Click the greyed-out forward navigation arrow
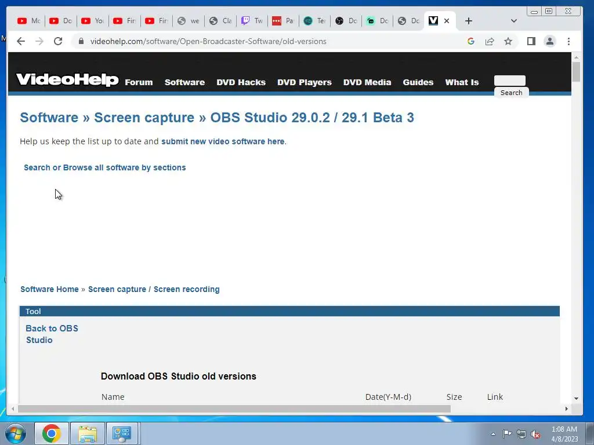Screen dimensions: 594x445 point(39,41)
